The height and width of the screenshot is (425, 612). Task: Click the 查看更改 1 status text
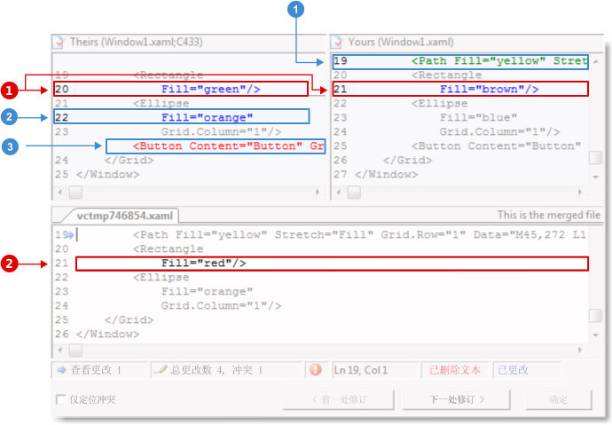click(x=96, y=370)
